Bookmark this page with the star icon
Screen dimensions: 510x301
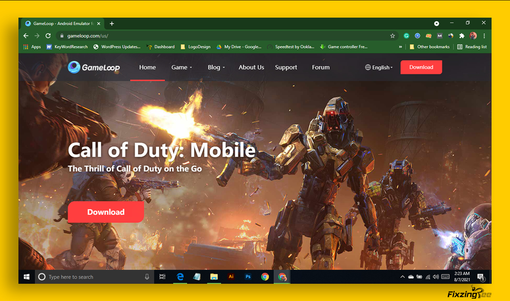coord(392,36)
